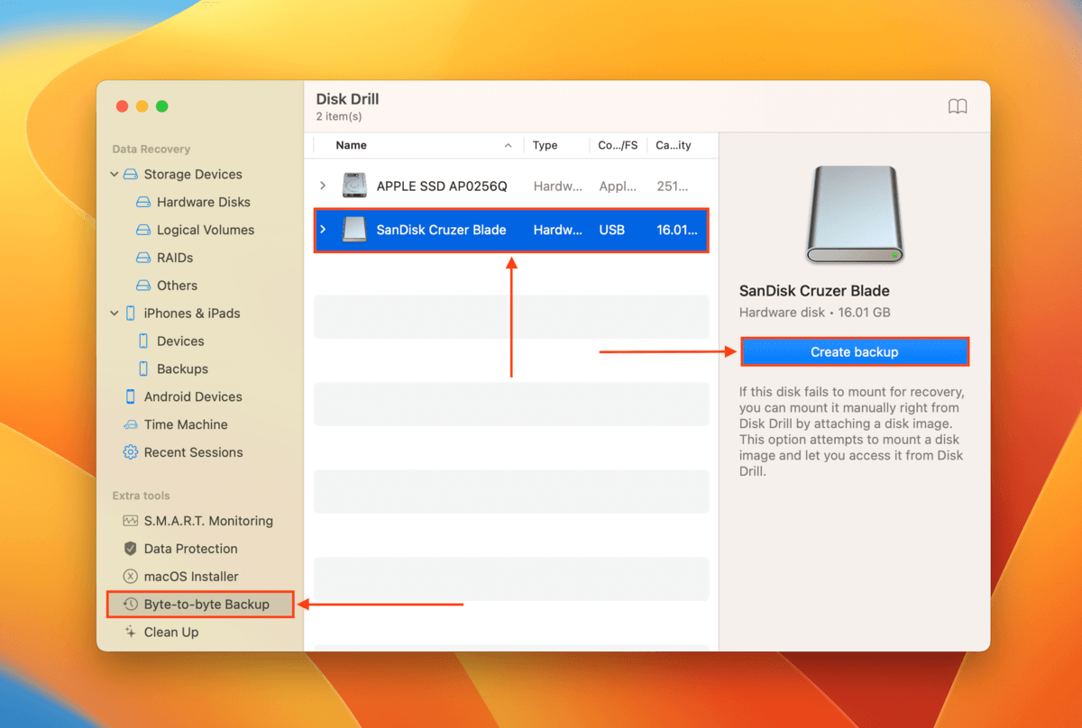Collapse the iPhones & iPads section
The width and height of the screenshot is (1082, 728).
(x=115, y=314)
